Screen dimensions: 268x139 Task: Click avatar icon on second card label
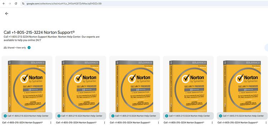point(59,116)
